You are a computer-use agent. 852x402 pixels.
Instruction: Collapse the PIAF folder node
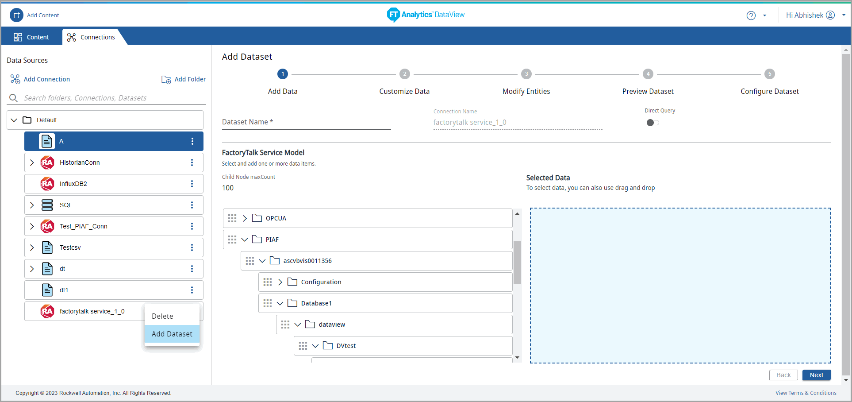pos(245,240)
